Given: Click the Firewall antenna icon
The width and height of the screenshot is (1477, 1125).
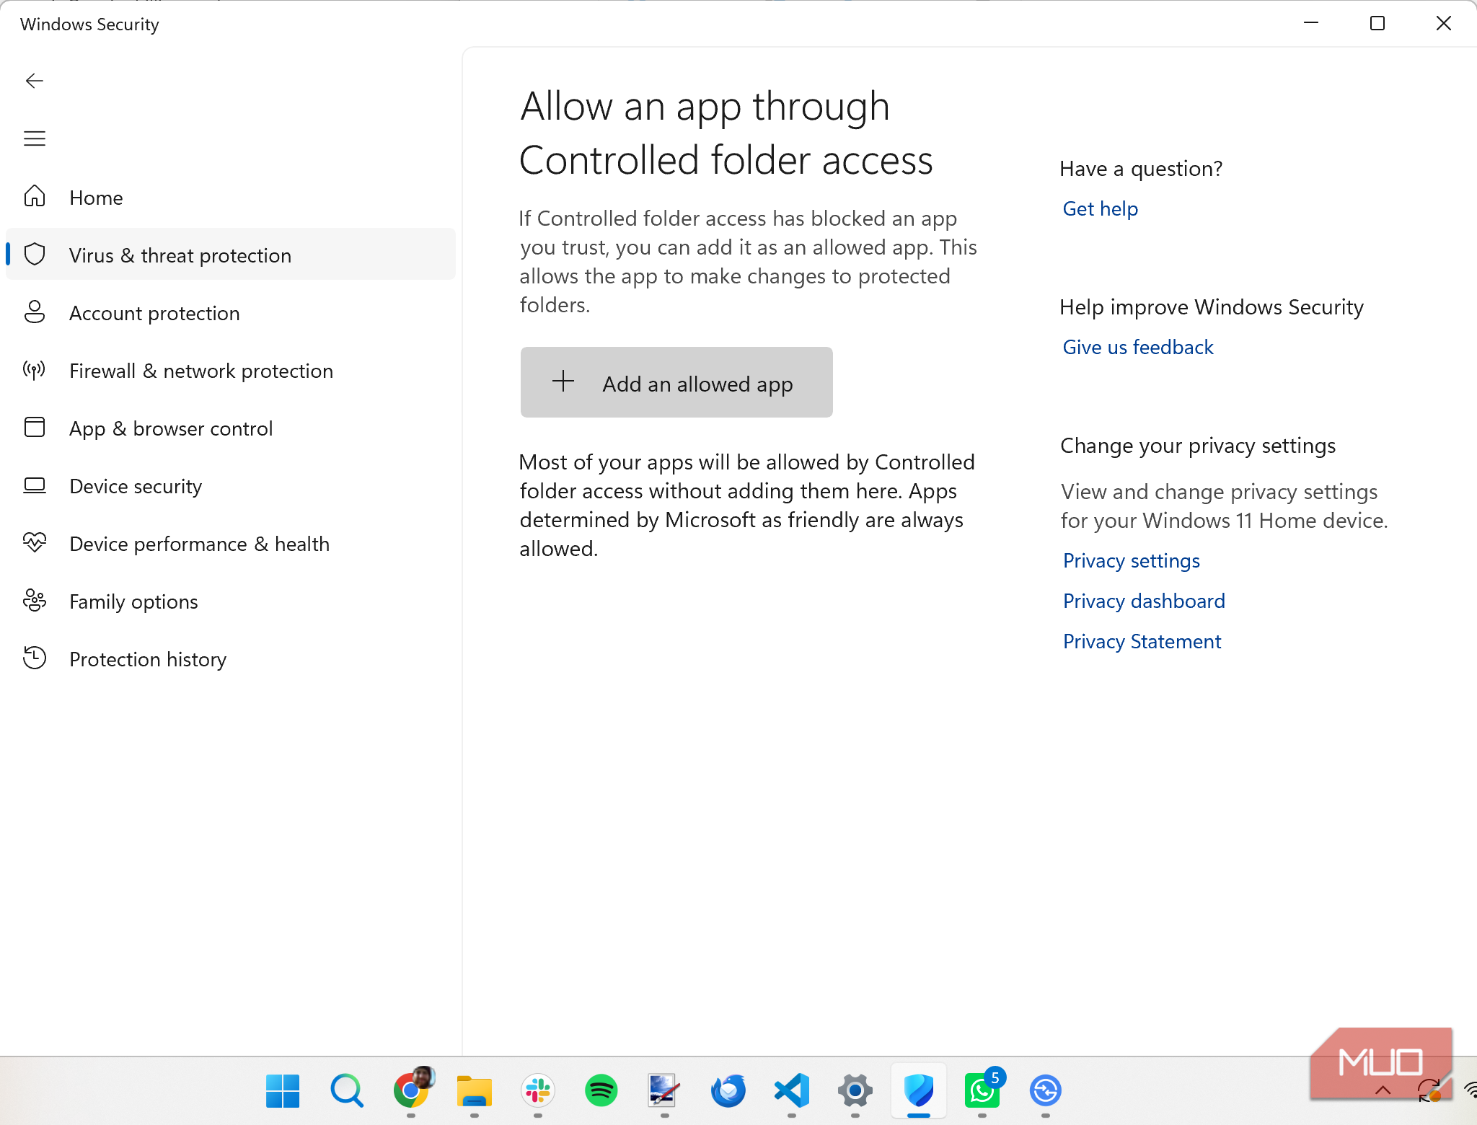Looking at the screenshot, I should pos(35,370).
